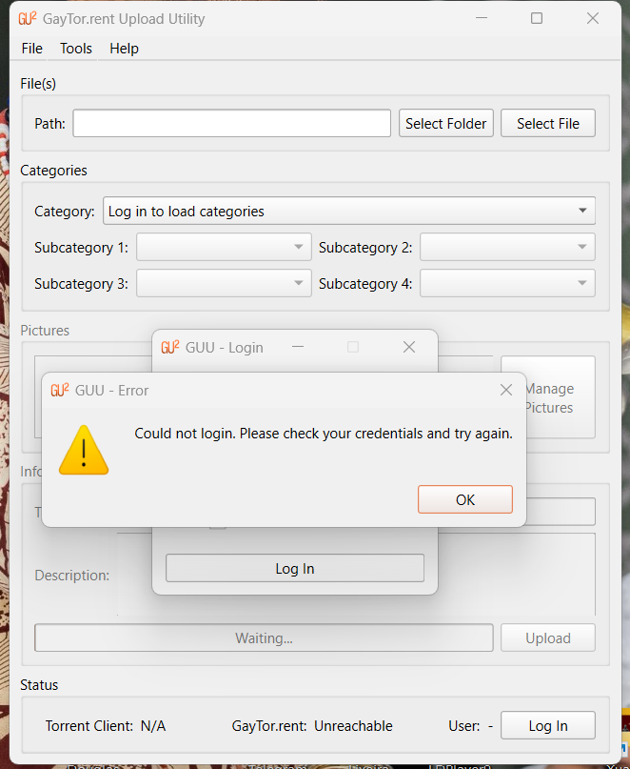Click the GUU logo in Error dialog title
This screenshot has height=769, width=630.
(x=59, y=390)
